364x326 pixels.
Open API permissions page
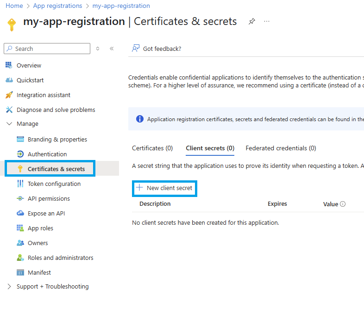click(x=49, y=199)
